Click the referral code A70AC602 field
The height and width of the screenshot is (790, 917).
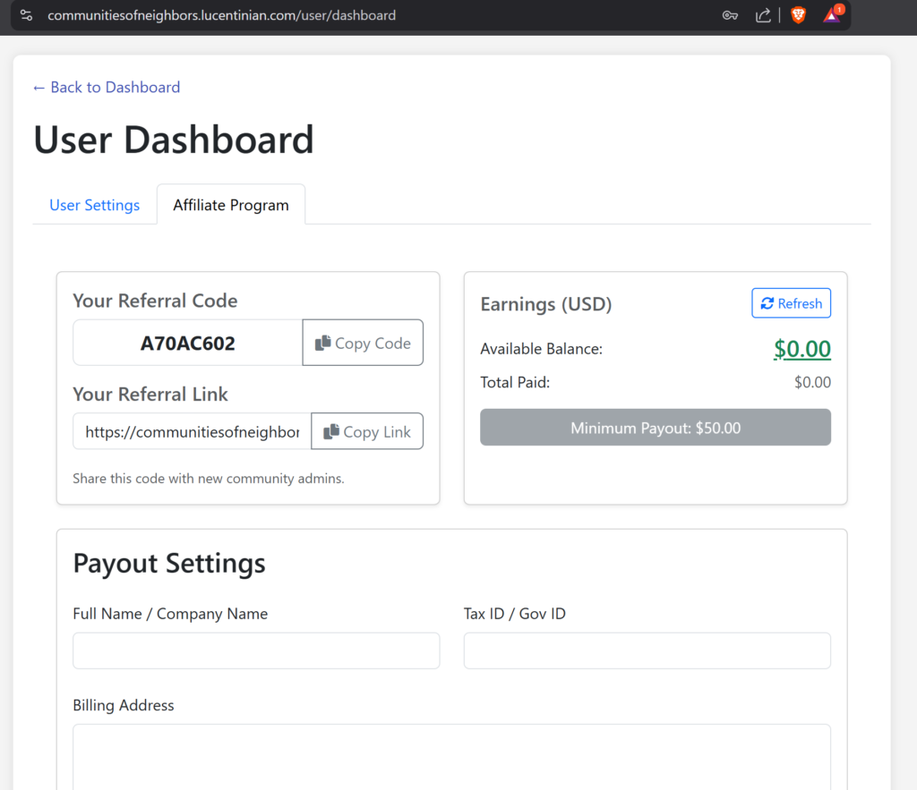[x=188, y=343]
